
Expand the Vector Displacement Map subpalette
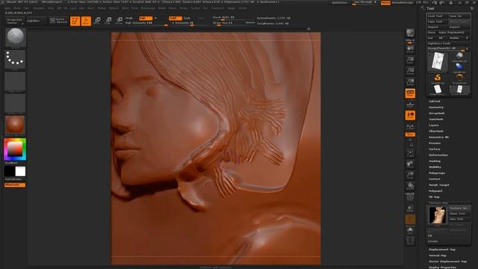(447, 262)
